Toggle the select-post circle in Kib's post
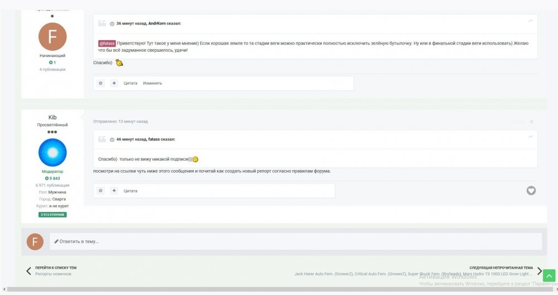This screenshot has height=295, width=558. 100,191
